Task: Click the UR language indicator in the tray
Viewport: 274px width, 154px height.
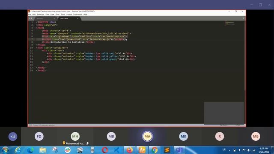Action: (224, 150)
